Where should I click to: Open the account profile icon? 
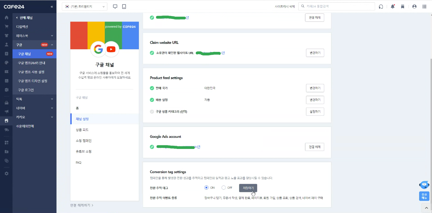(x=414, y=6)
